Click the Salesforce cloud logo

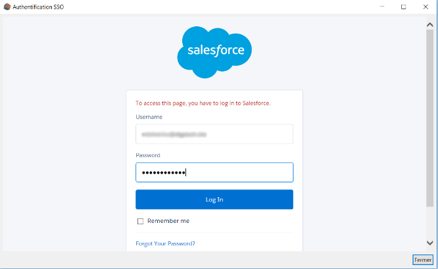click(x=214, y=51)
